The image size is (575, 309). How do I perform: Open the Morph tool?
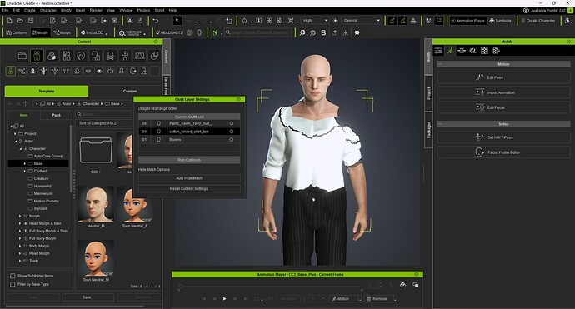pos(62,32)
